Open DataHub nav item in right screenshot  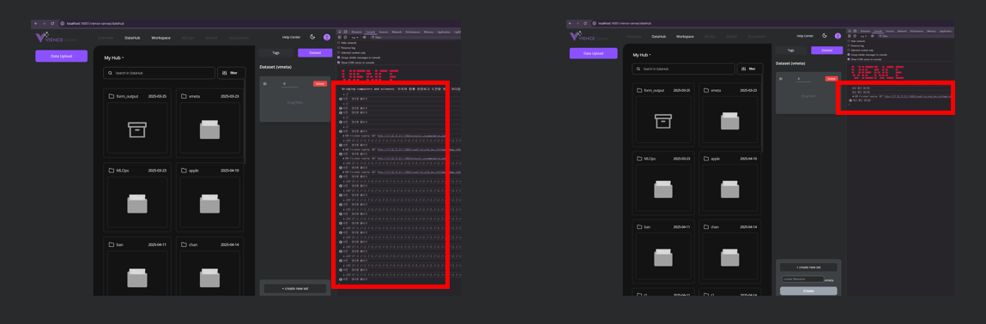pos(658,36)
